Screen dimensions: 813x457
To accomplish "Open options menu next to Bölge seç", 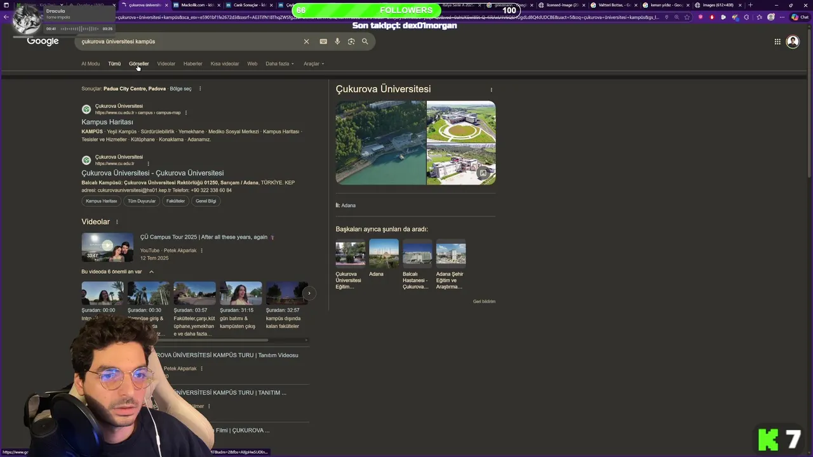I will (200, 89).
